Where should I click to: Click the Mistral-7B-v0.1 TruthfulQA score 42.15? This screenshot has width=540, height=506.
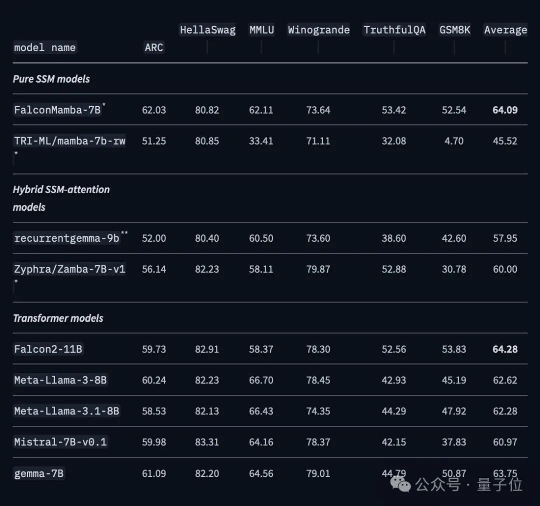(x=394, y=442)
